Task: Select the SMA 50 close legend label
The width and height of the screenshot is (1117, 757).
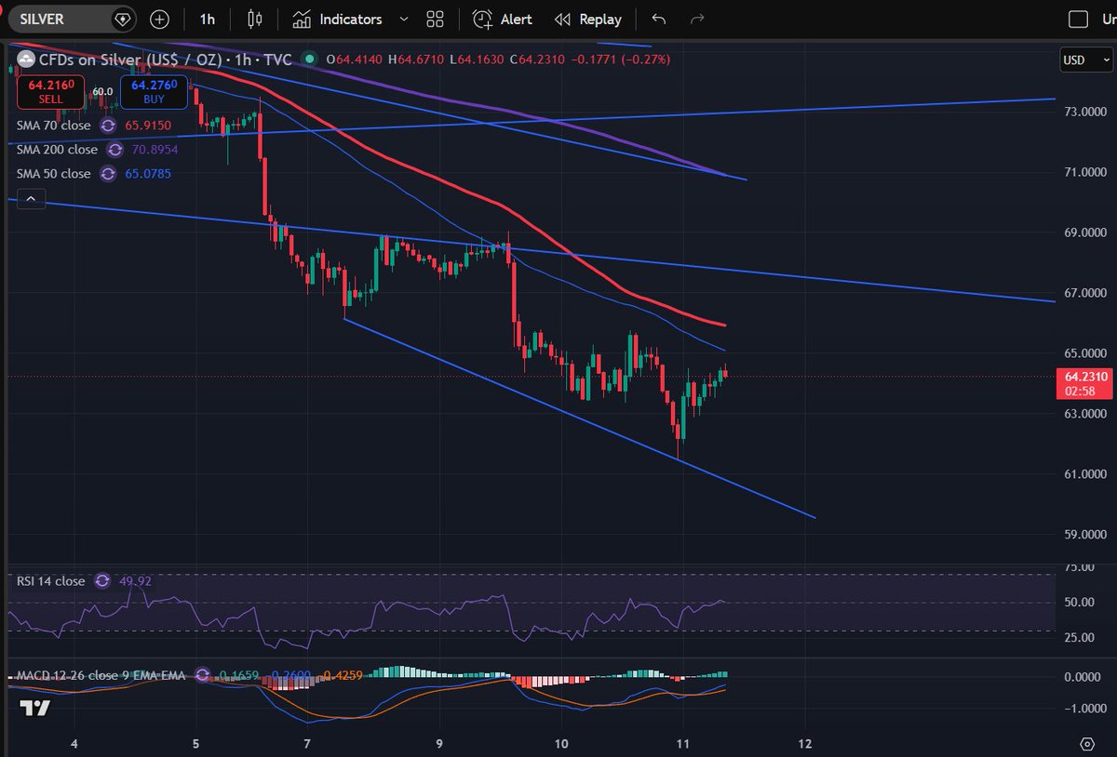Action: pyautogui.click(x=54, y=174)
